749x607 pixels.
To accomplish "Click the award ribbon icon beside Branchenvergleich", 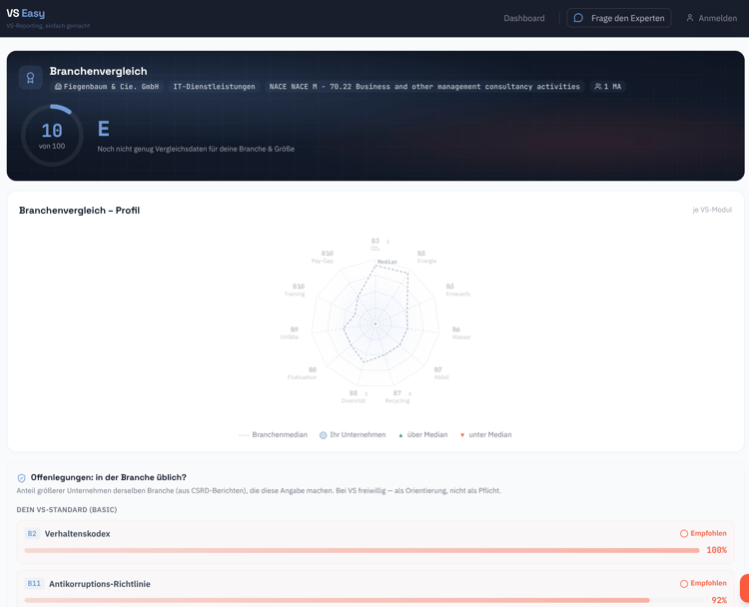I will click(31, 77).
